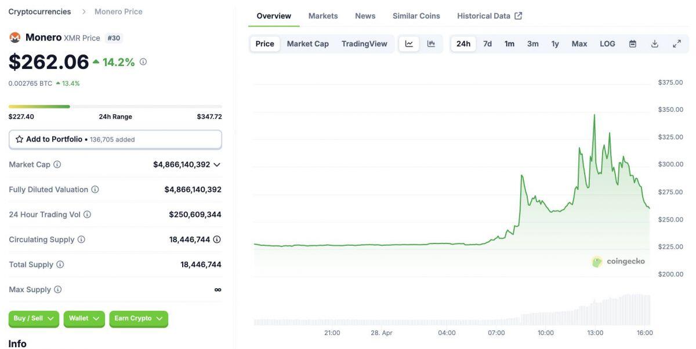Viewport: 696px width, 349px height.
Task: Set chart range to Max
Action: point(579,43)
